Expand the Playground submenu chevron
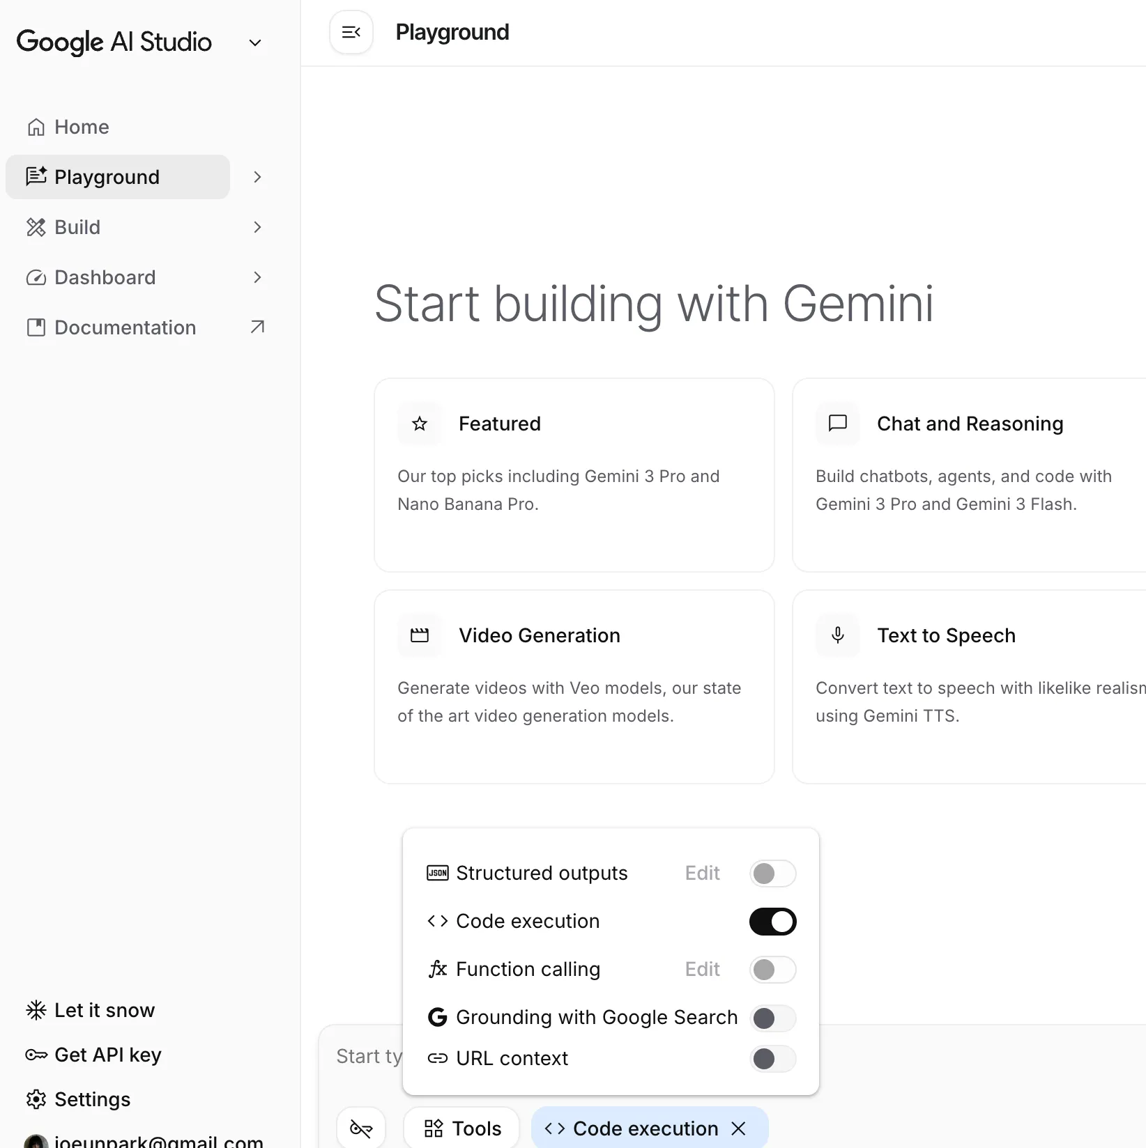This screenshot has height=1148, width=1146. [257, 177]
